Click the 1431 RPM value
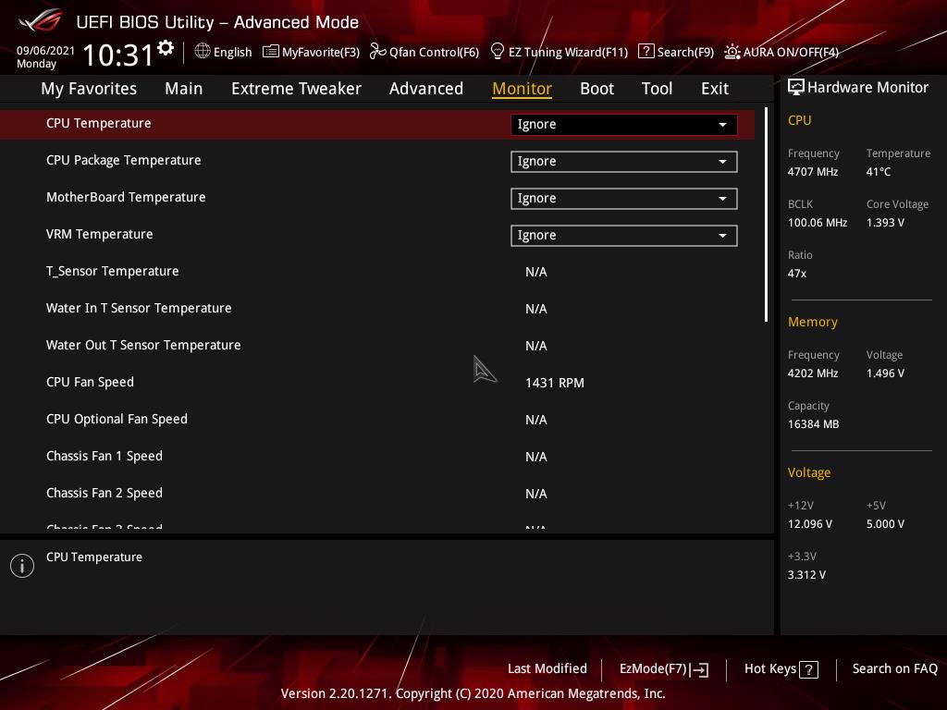 click(x=555, y=383)
